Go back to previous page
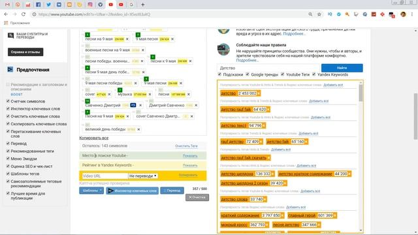This screenshot has width=418, height=235. pyautogui.click(x=6, y=14)
